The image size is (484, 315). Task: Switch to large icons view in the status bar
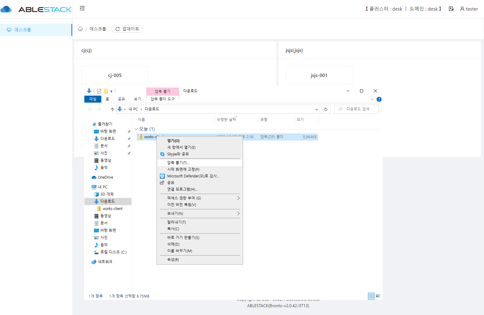(x=378, y=296)
